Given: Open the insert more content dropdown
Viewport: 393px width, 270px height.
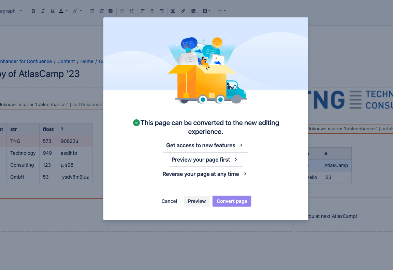Looking at the screenshot, I should click(x=222, y=11).
